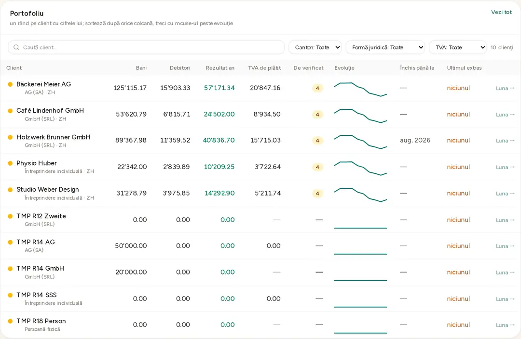Sort the table by Client column
521x339 pixels.
[14, 68]
